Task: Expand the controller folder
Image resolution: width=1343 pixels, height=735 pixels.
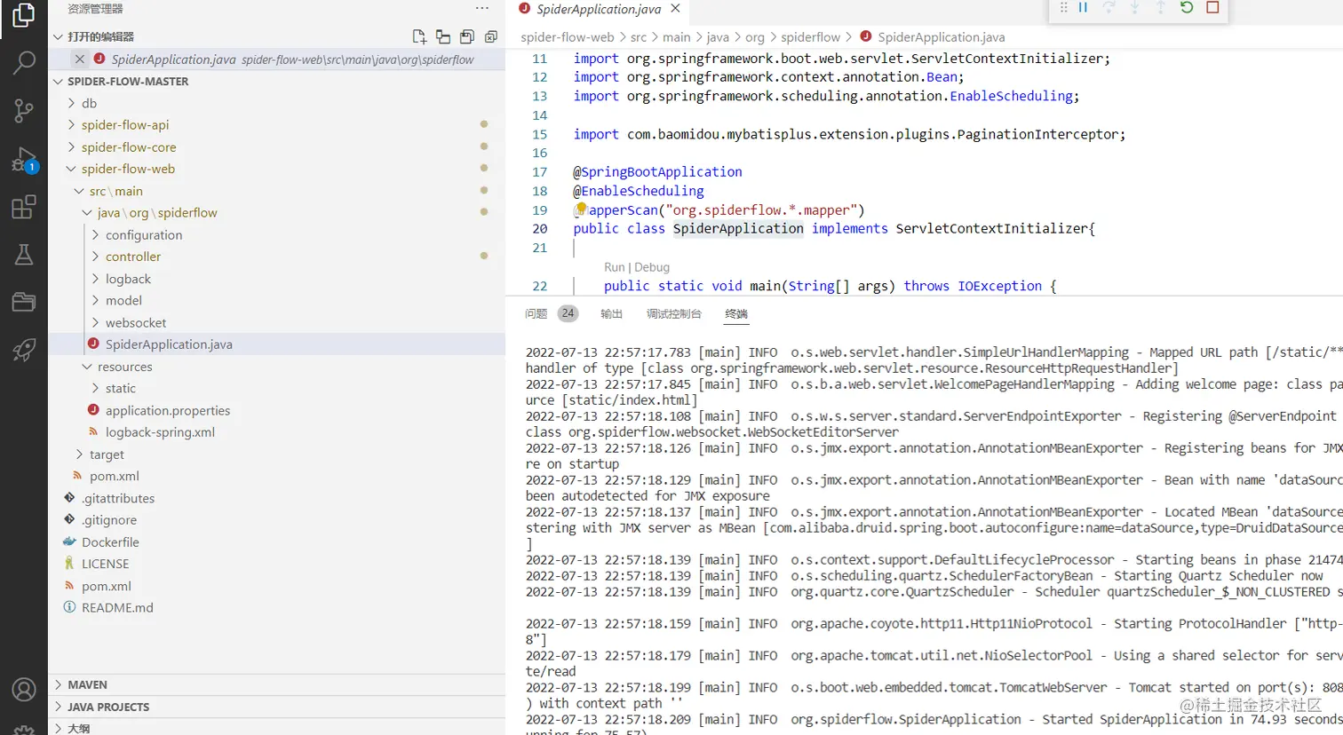Action: click(96, 257)
